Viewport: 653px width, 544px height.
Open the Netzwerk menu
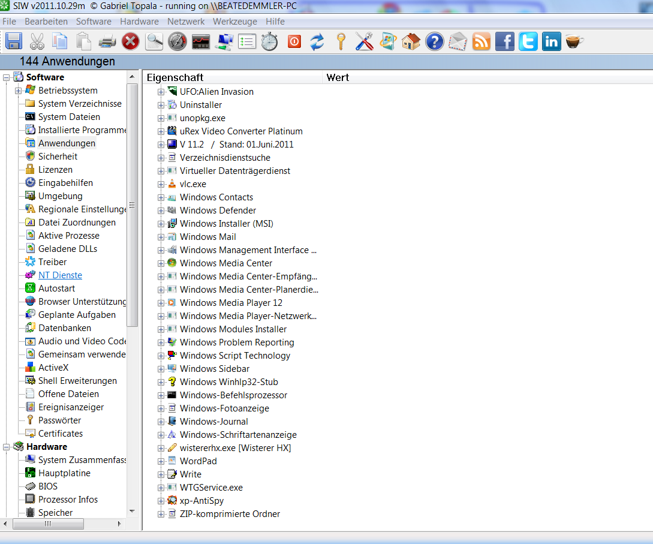tap(186, 22)
